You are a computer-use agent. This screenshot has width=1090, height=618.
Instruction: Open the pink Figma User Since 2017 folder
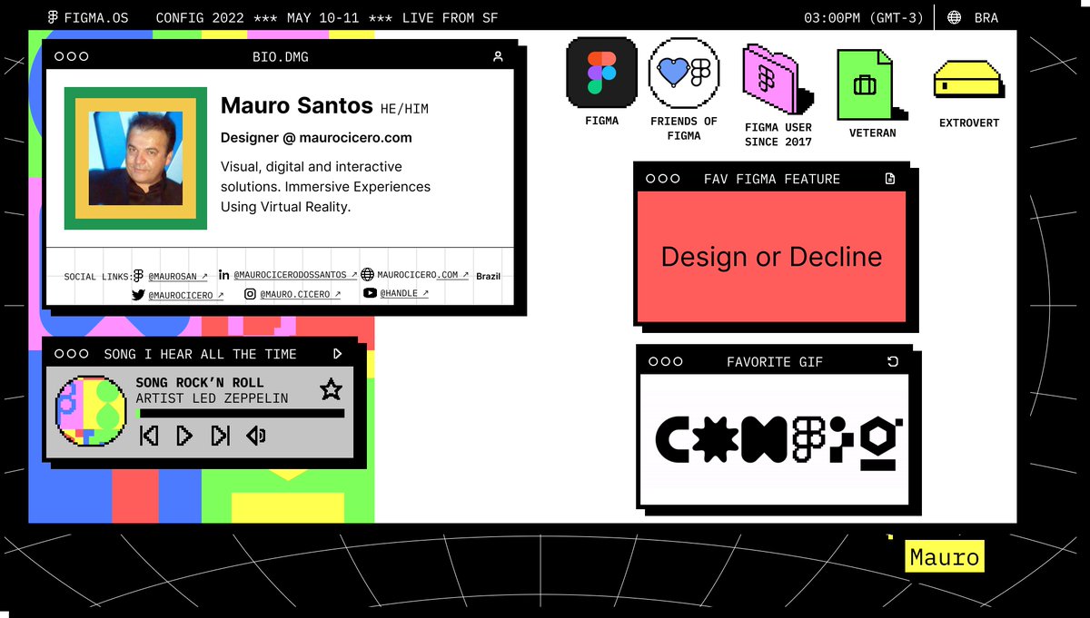tap(778, 80)
